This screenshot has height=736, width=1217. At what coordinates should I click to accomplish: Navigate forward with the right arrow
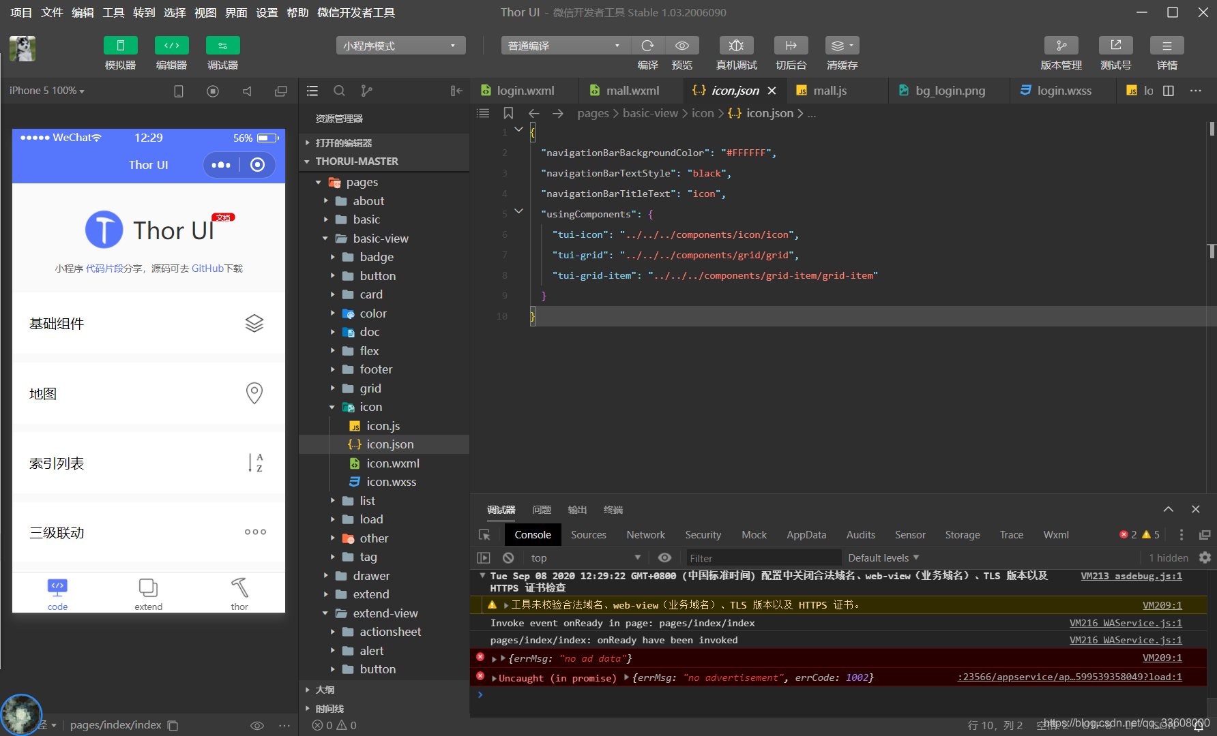[x=558, y=113]
